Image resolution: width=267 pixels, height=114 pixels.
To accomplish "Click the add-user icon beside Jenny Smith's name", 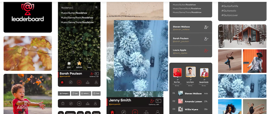I will point(153,101).
